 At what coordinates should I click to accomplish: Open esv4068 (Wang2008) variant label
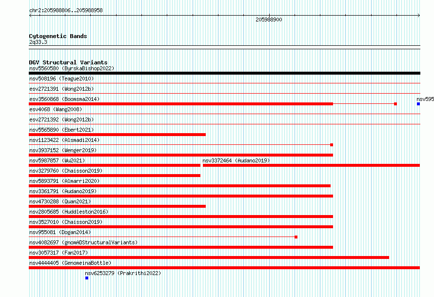[x=56, y=109]
